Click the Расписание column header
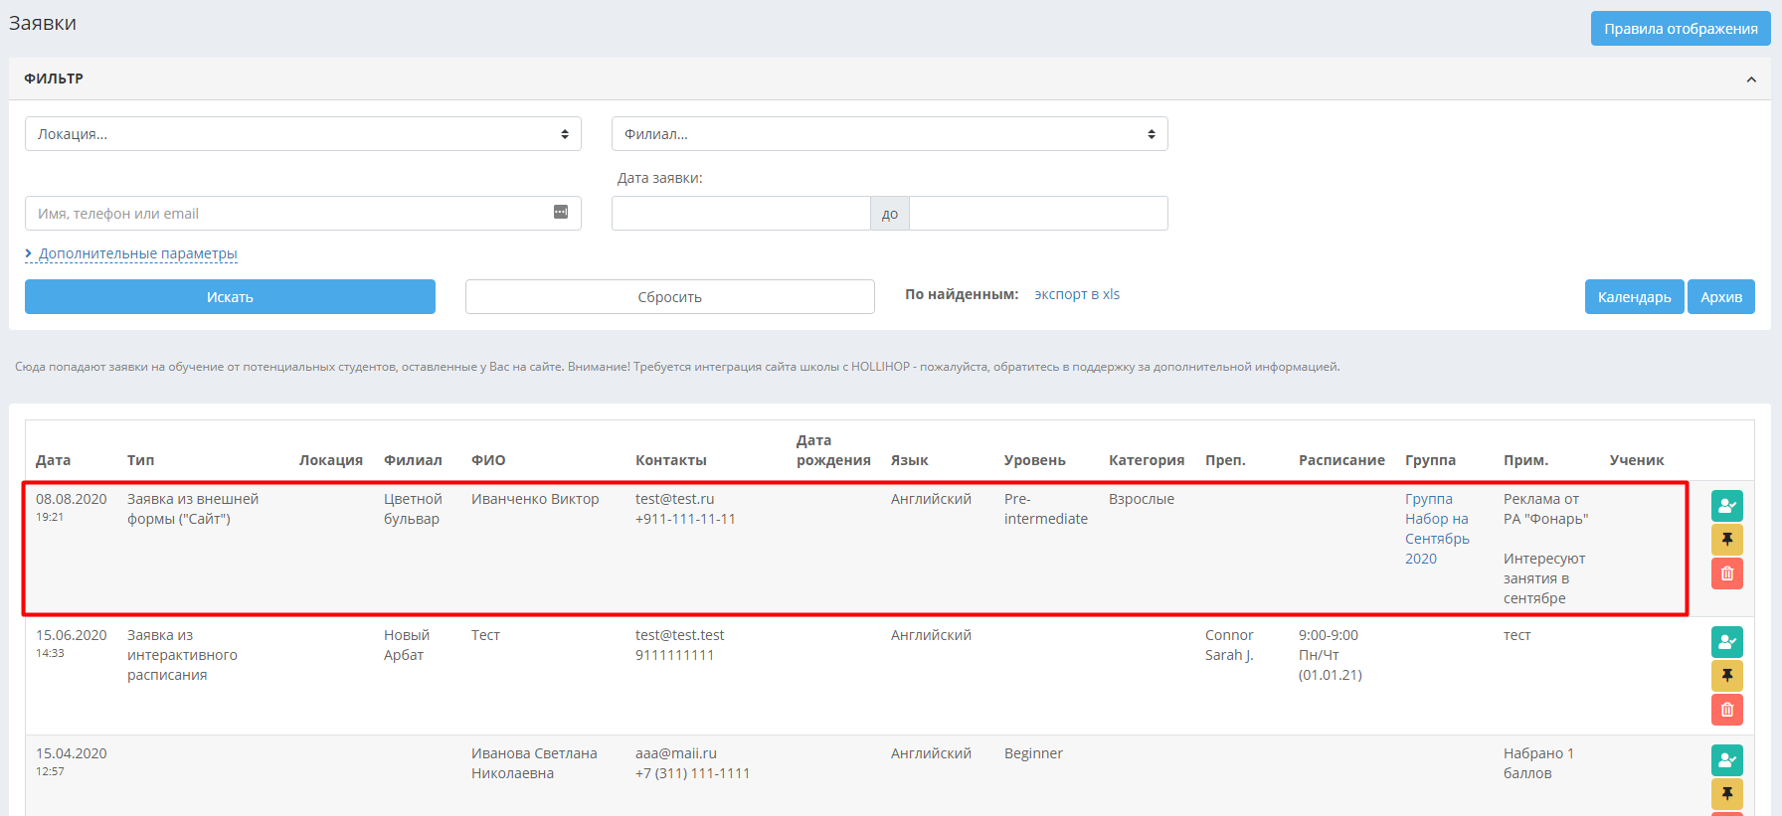 1341,460
